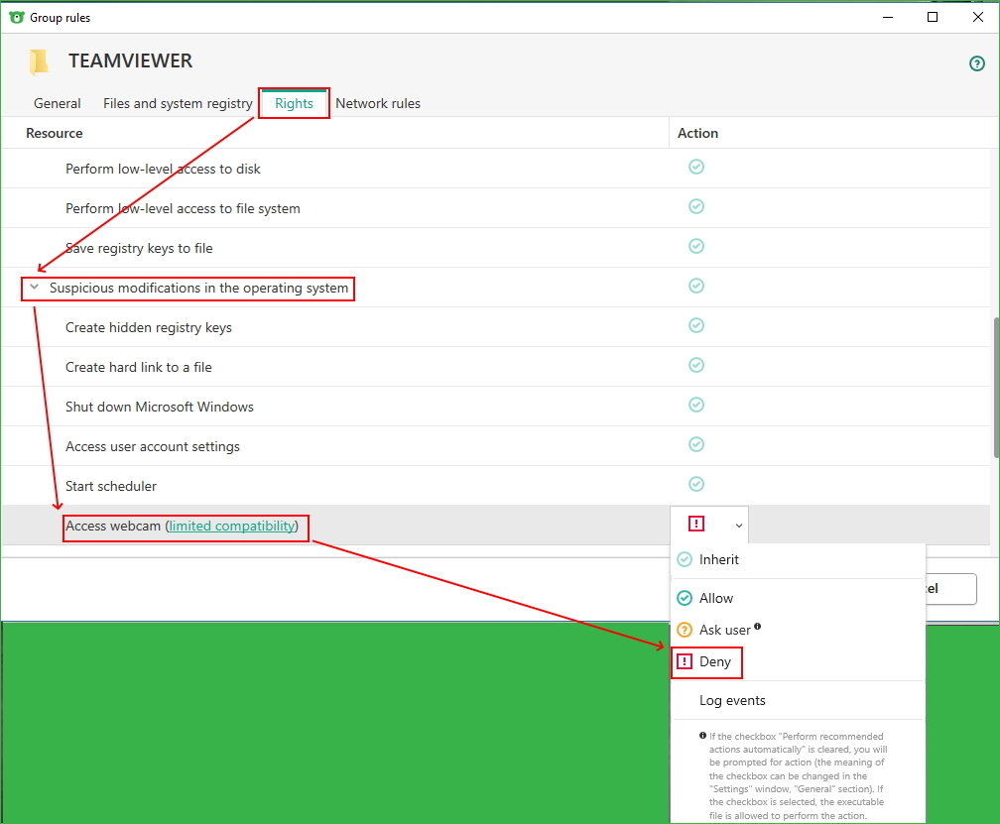Open the Network rules tab
Screen dimensions: 1000x824
(x=378, y=103)
